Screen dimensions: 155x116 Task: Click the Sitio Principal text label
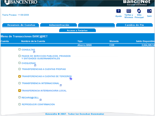click(139, 16)
